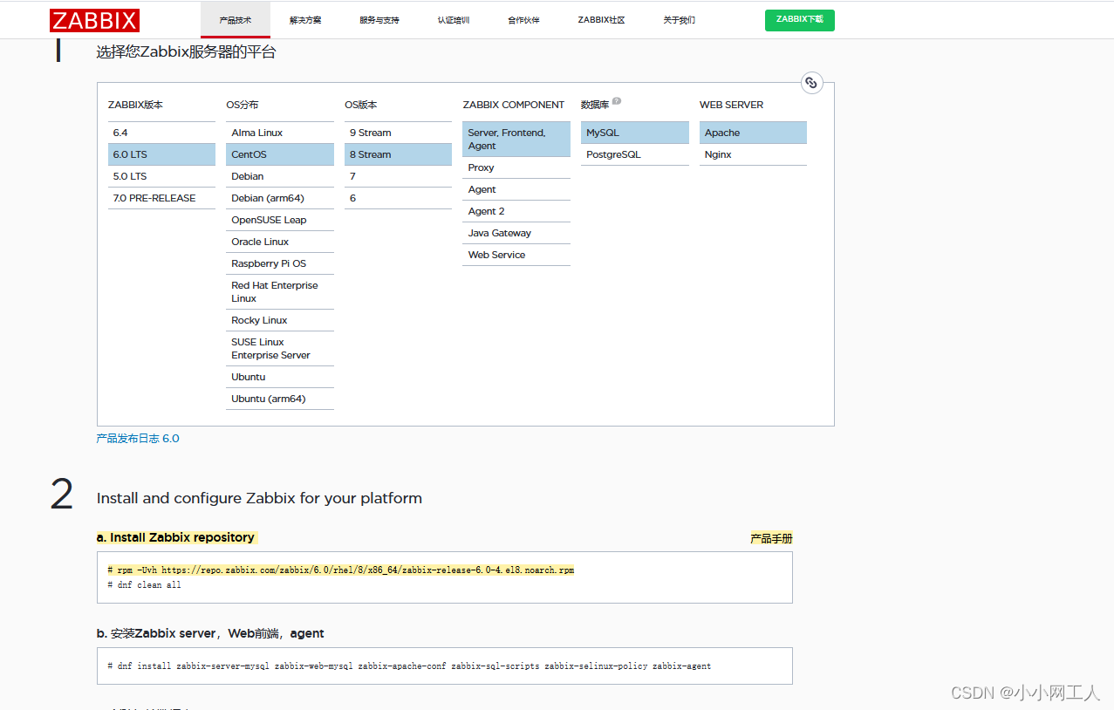
Task: Click the 'b. 安装Zabbix server' heading
Action: [210, 633]
